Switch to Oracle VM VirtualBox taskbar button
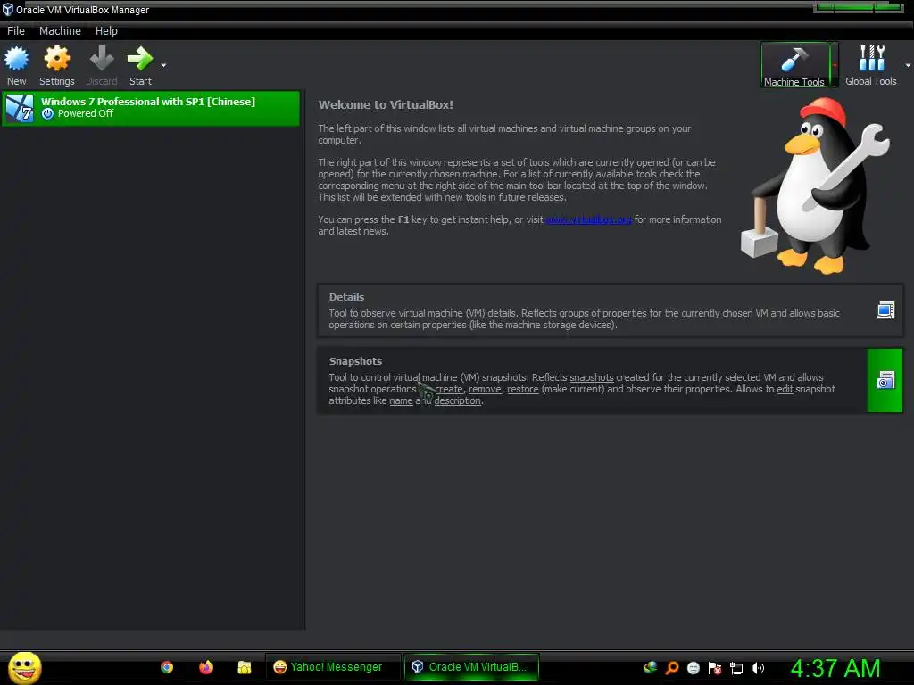Viewport: 914px width, 685px height. (471, 667)
